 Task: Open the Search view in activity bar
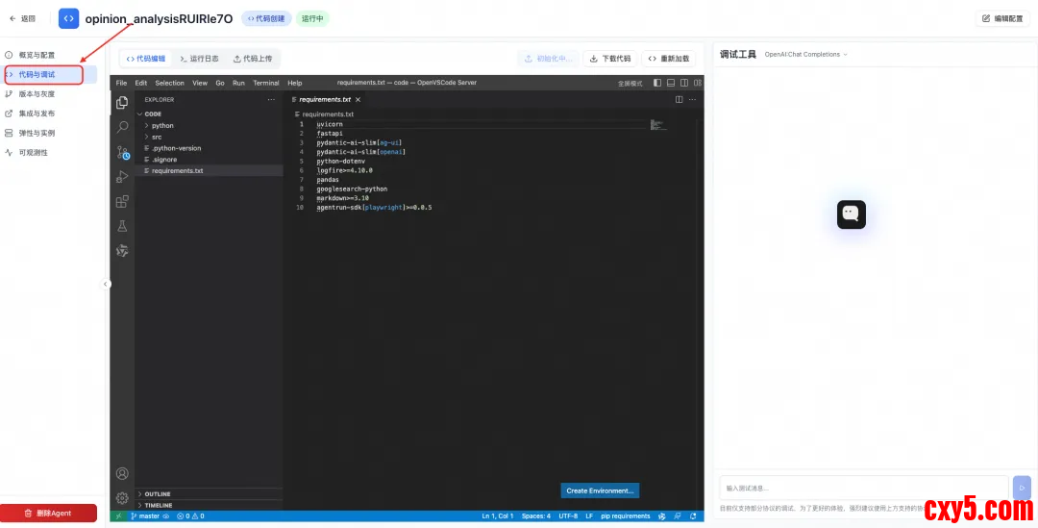coord(122,127)
